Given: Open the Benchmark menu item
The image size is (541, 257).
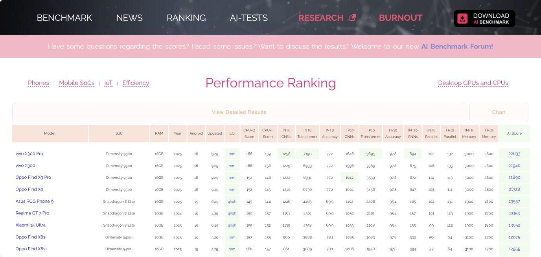Looking at the screenshot, I should pos(64,18).
